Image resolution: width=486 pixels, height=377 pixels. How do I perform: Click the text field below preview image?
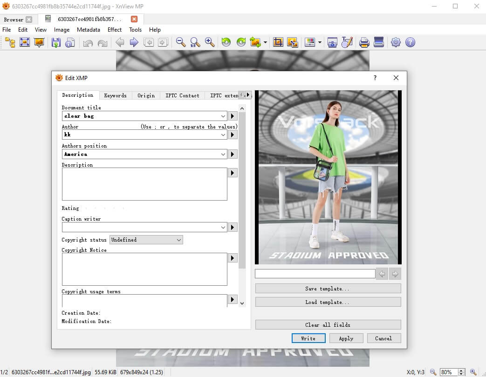(x=315, y=274)
